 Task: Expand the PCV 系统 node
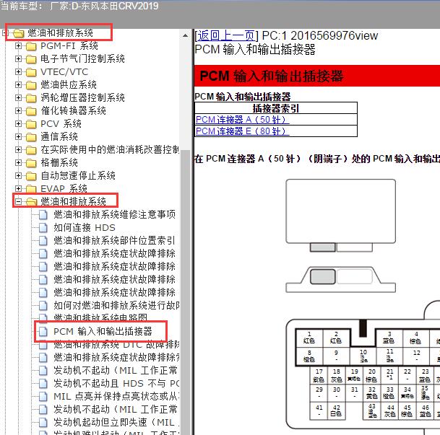[18, 123]
